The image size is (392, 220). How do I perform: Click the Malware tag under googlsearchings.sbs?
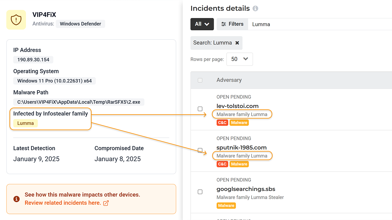tap(226, 206)
